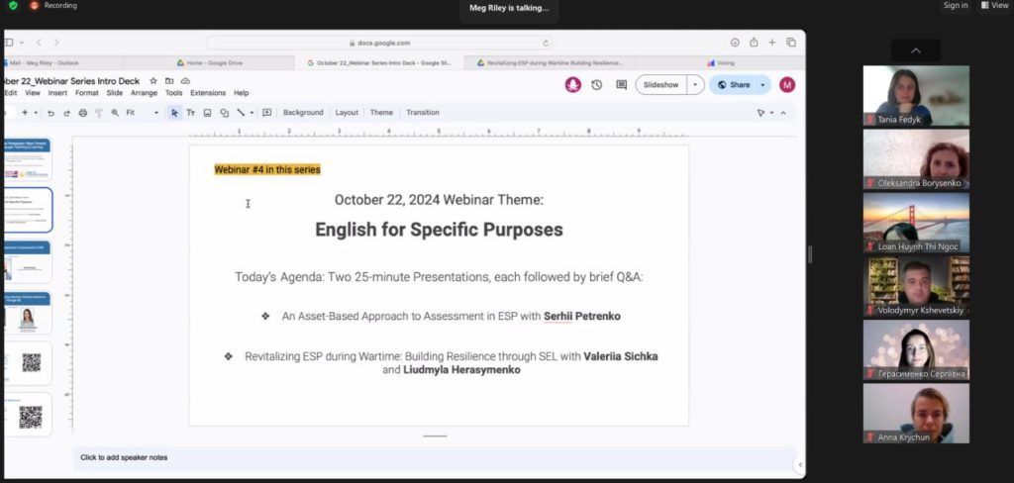
Task: Star the October 22 Webinar deck
Action: pyautogui.click(x=153, y=81)
